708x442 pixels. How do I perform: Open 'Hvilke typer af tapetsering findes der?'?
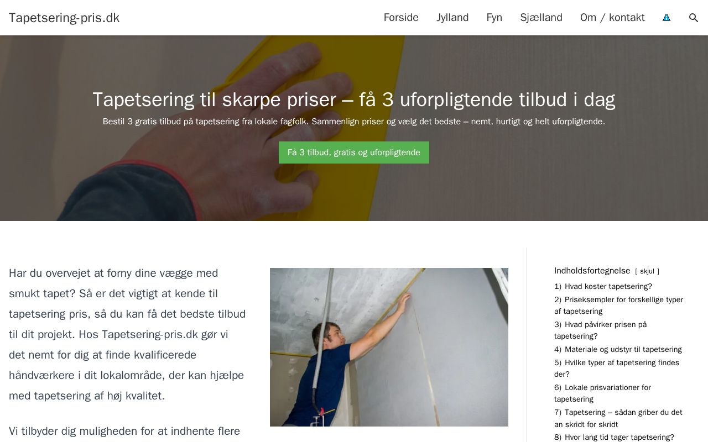pyautogui.click(x=617, y=369)
